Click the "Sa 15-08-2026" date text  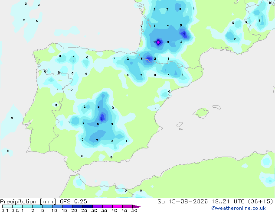(183, 202)
